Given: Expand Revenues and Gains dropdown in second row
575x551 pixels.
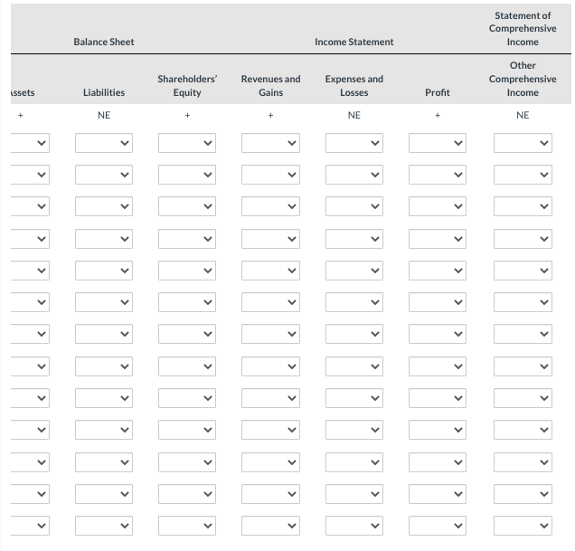Looking at the screenshot, I should coord(270,176).
